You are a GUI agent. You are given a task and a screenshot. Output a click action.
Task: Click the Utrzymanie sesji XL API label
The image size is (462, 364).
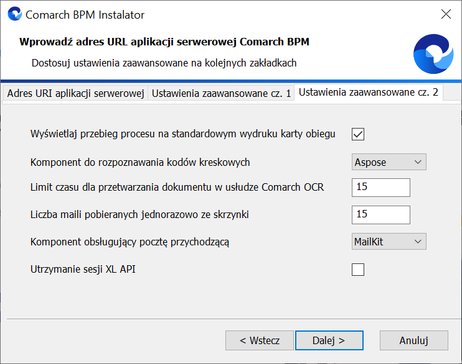[x=83, y=270]
